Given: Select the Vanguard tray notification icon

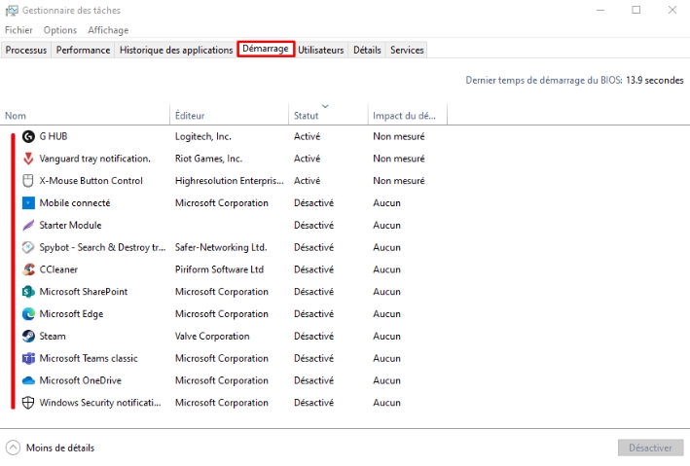Looking at the screenshot, I should 28,159.
